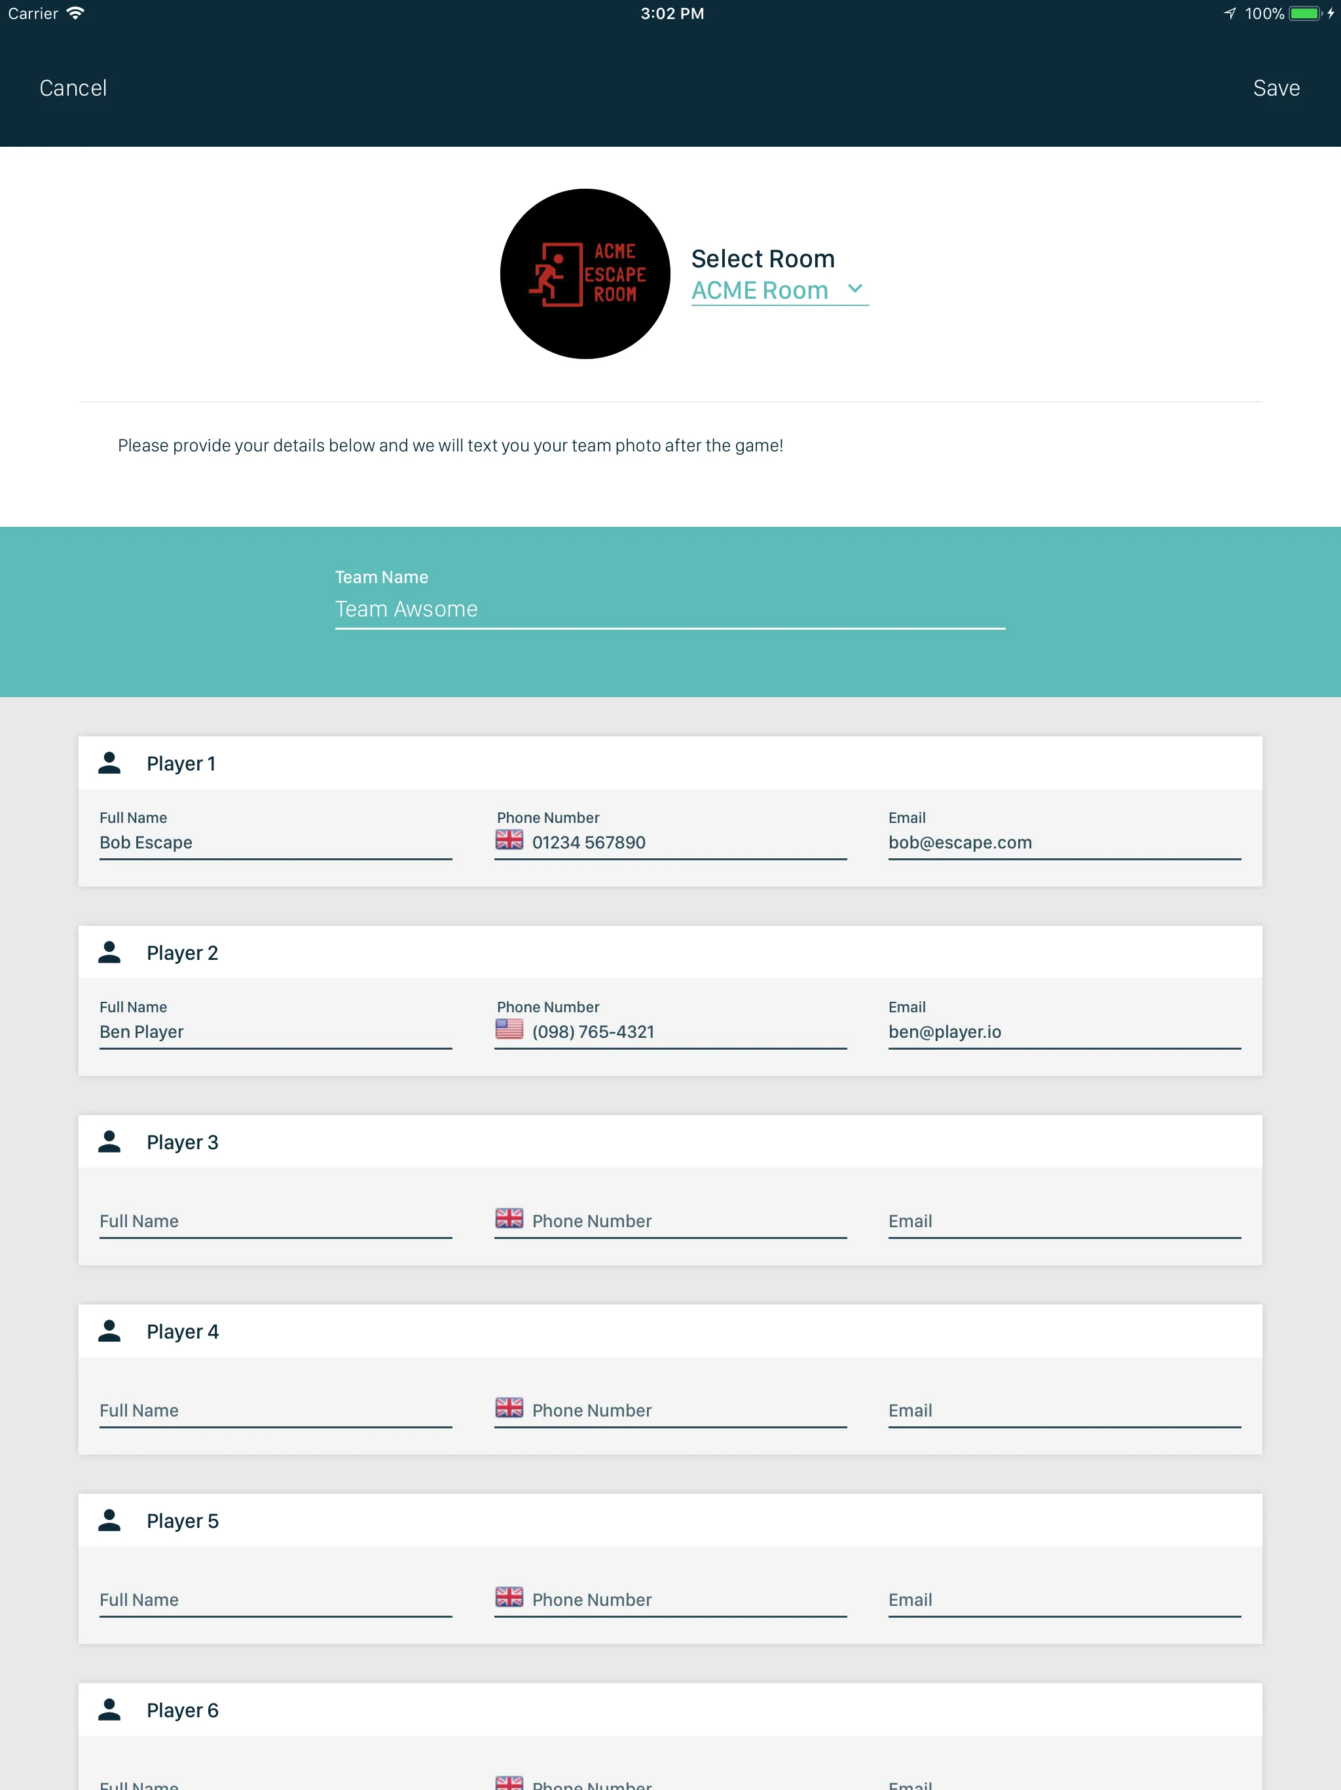Expand Player 4 phone country code
Screen dimensions: 1341x1790
pyautogui.click(x=509, y=1408)
